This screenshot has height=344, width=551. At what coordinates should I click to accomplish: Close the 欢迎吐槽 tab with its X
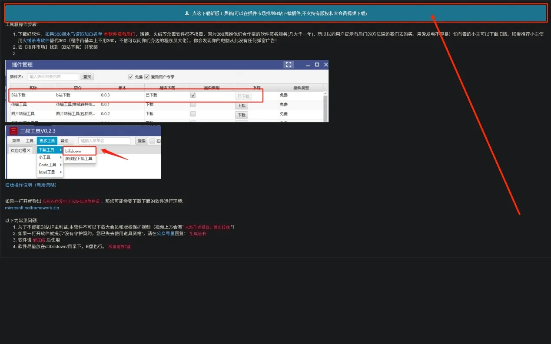pyautogui.click(x=29, y=150)
